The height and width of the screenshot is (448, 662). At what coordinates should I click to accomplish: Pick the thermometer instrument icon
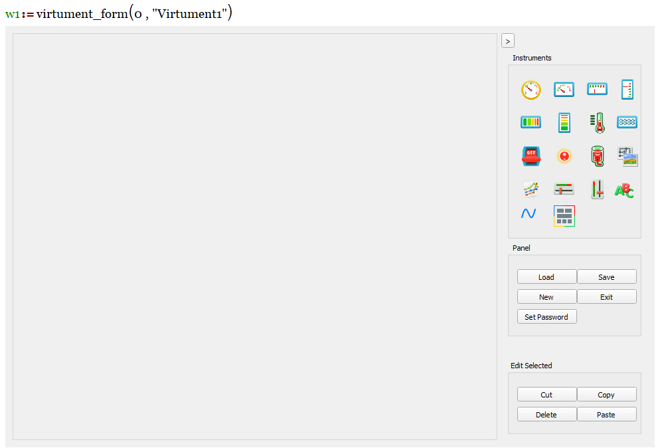tap(598, 123)
